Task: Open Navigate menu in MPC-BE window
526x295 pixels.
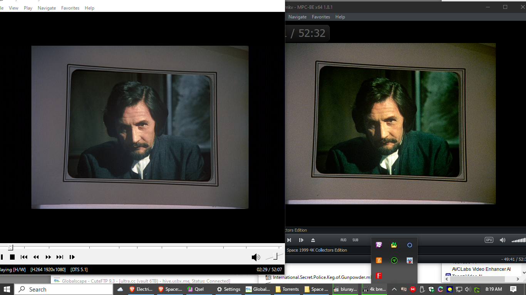Action: coord(297,17)
